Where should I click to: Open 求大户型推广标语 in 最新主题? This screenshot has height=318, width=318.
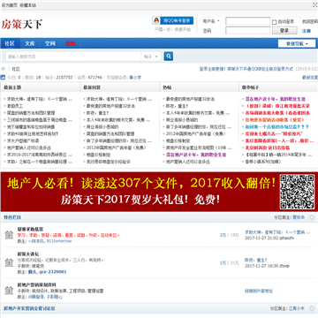(x=23, y=140)
